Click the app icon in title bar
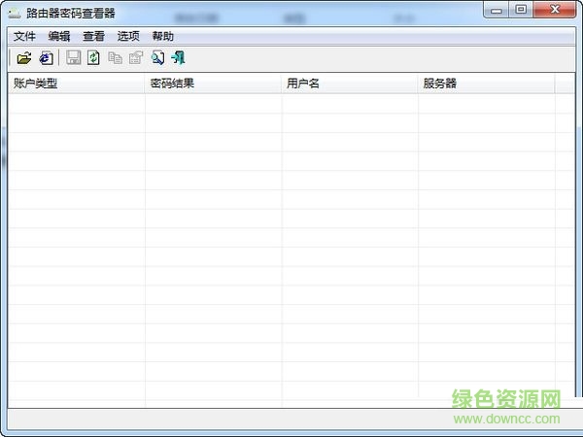The image size is (583, 437). tap(15, 14)
